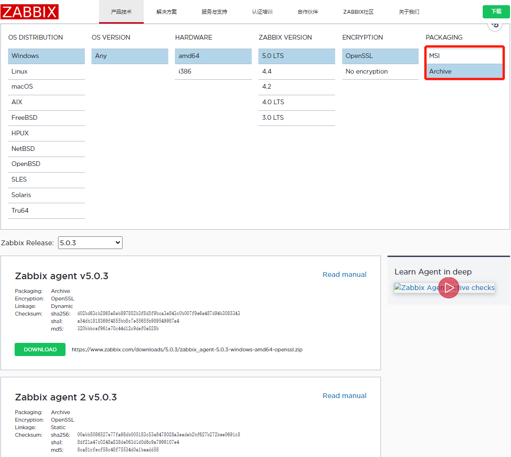Viewport: 511px width, 457px height.
Task: Open Read manual for Zabbix agent 2
Action: pos(345,396)
